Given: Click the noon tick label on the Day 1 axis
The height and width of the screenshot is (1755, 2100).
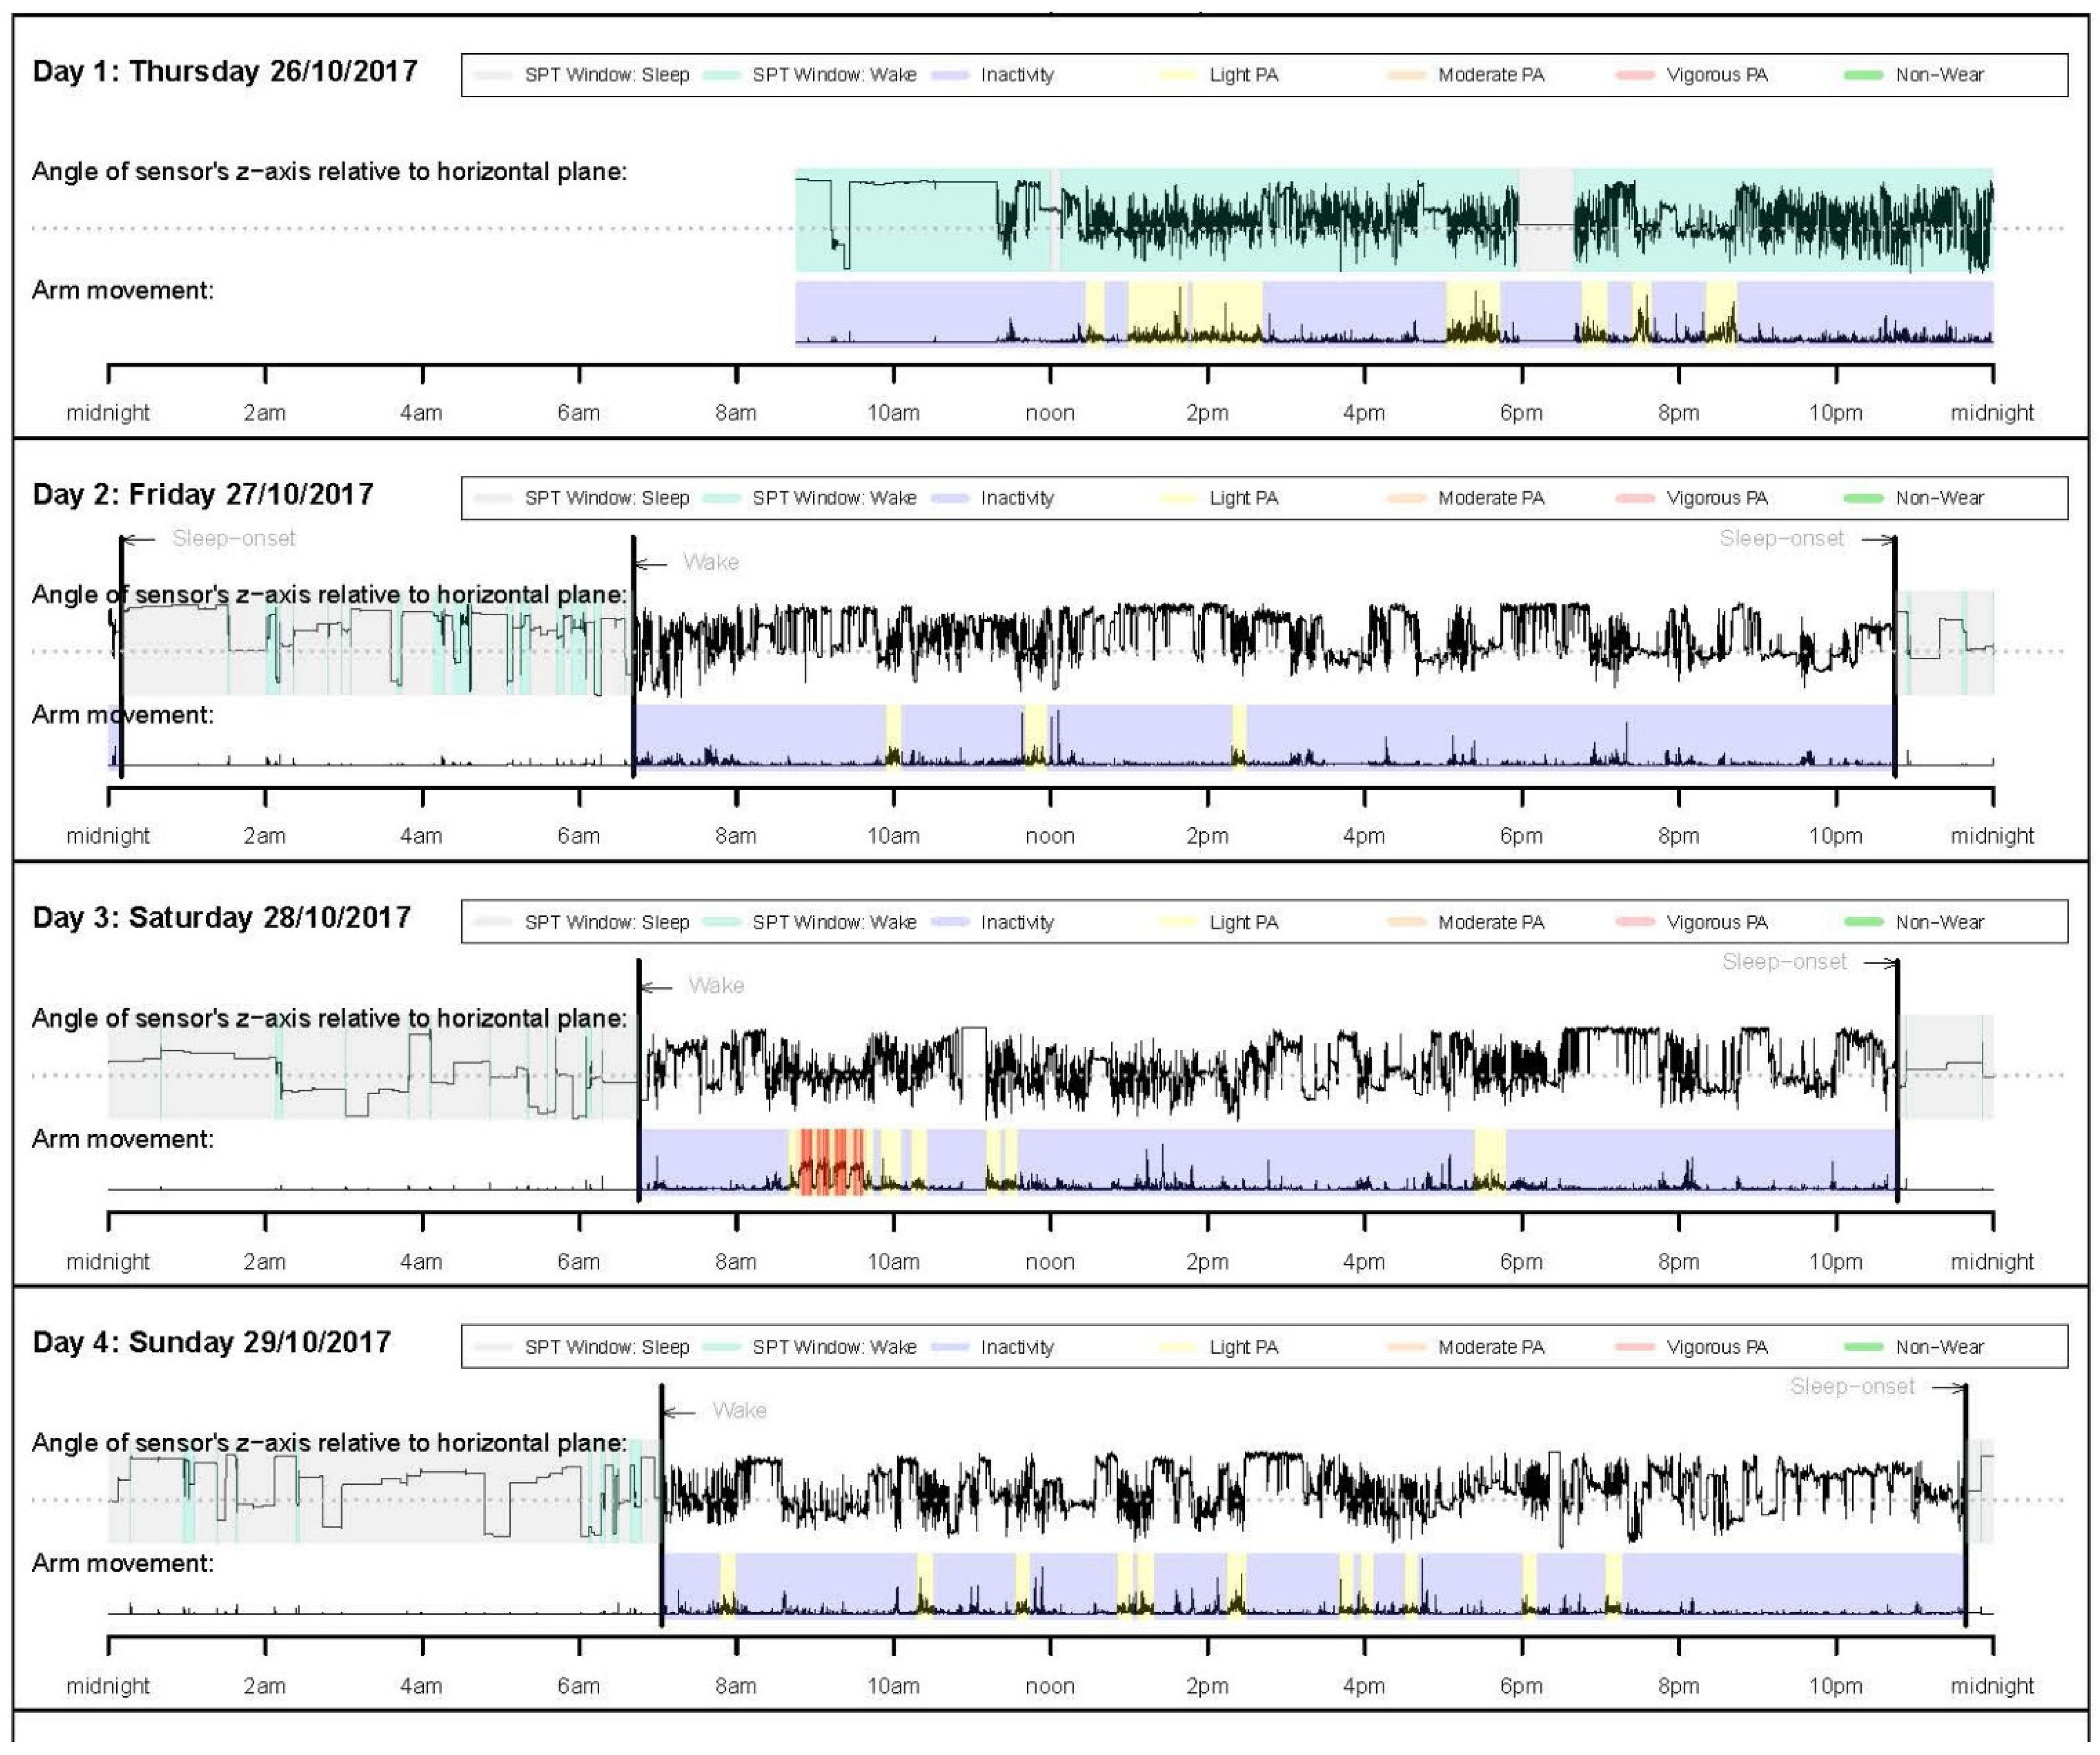Looking at the screenshot, I should [1050, 412].
